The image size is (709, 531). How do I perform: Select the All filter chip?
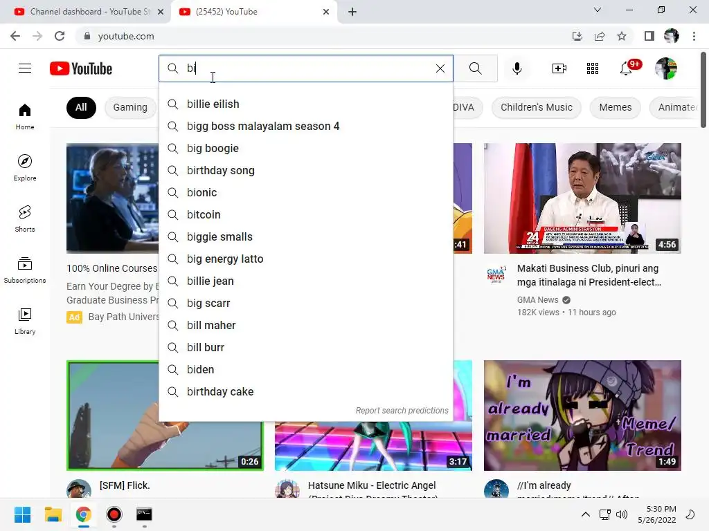point(81,107)
